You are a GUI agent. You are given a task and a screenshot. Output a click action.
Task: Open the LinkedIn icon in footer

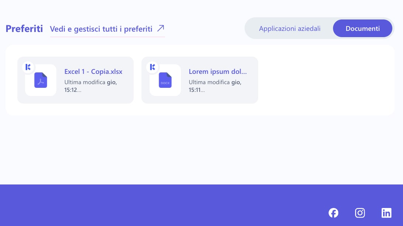[x=386, y=213]
